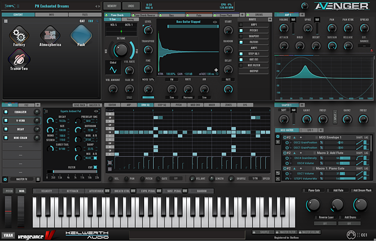Click the MASTER FX button above reverb
This screenshot has width=376, height=241.
coord(95,105)
